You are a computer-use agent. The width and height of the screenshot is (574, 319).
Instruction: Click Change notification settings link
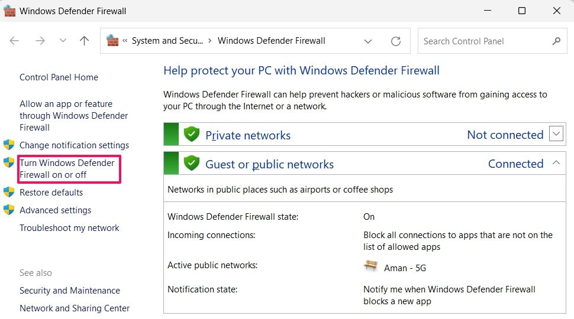pyautogui.click(x=74, y=145)
